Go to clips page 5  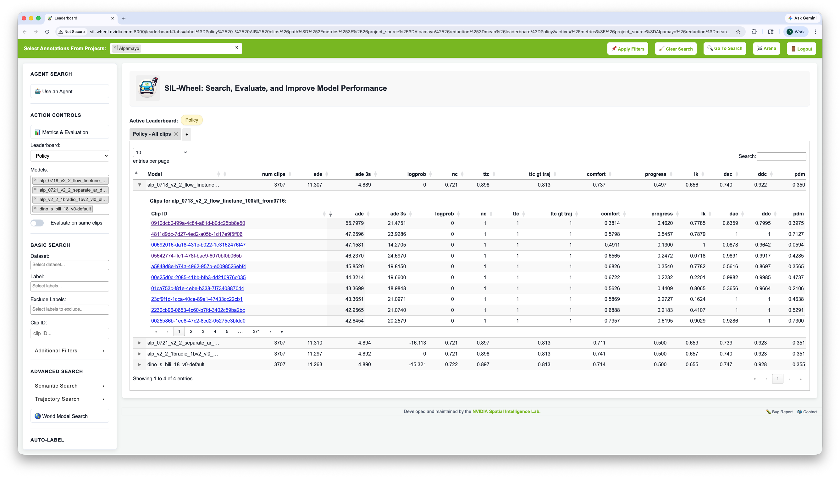pyautogui.click(x=227, y=331)
